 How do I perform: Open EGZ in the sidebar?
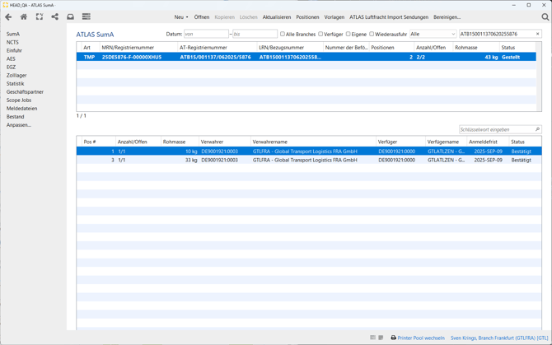click(11, 67)
